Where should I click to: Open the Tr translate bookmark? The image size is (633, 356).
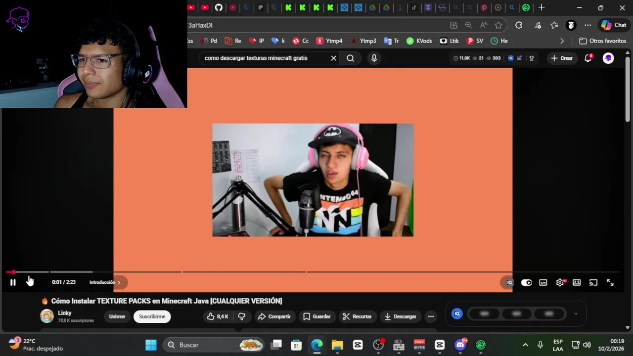[x=391, y=41]
